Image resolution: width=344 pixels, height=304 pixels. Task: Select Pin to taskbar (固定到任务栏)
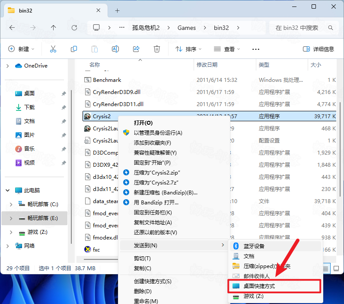click(x=153, y=213)
